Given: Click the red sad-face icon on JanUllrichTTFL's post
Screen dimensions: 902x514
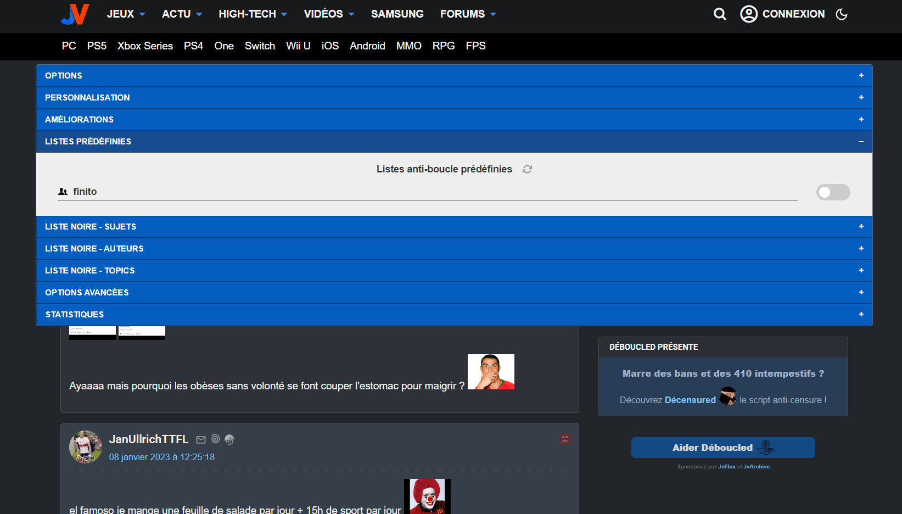Looking at the screenshot, I should [x=565, y=439].
